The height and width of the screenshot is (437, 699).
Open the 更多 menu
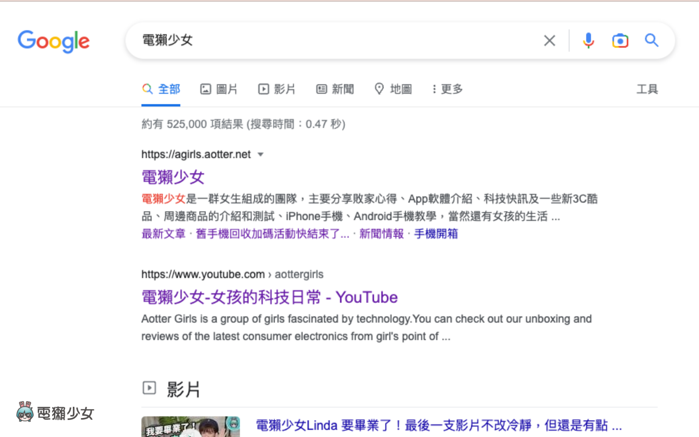point(447,89)
